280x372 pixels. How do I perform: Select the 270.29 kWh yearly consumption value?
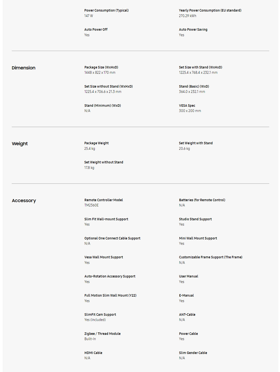click(187, 16)
